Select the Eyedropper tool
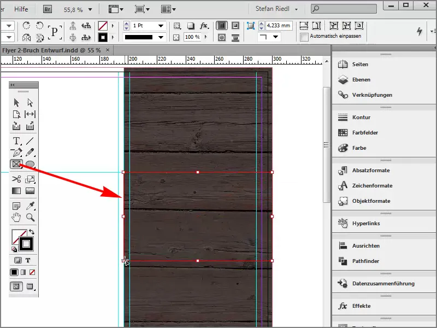 30,206
